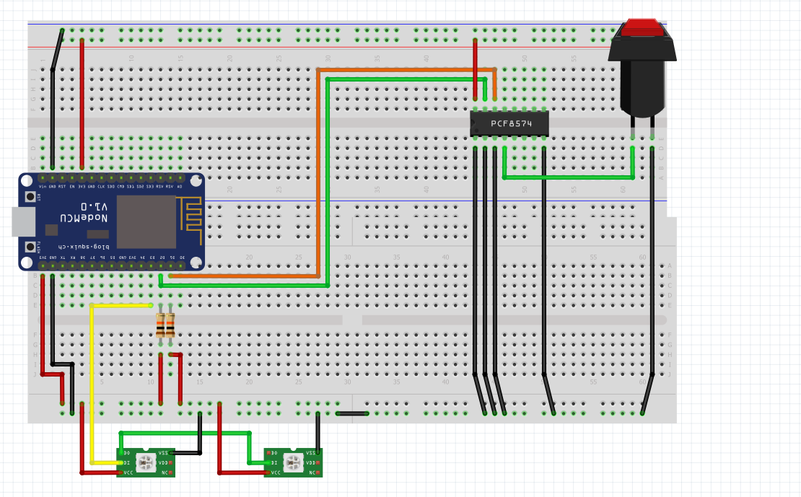Select the short horizontal black jumper on bottom rail

click(352, 413)
